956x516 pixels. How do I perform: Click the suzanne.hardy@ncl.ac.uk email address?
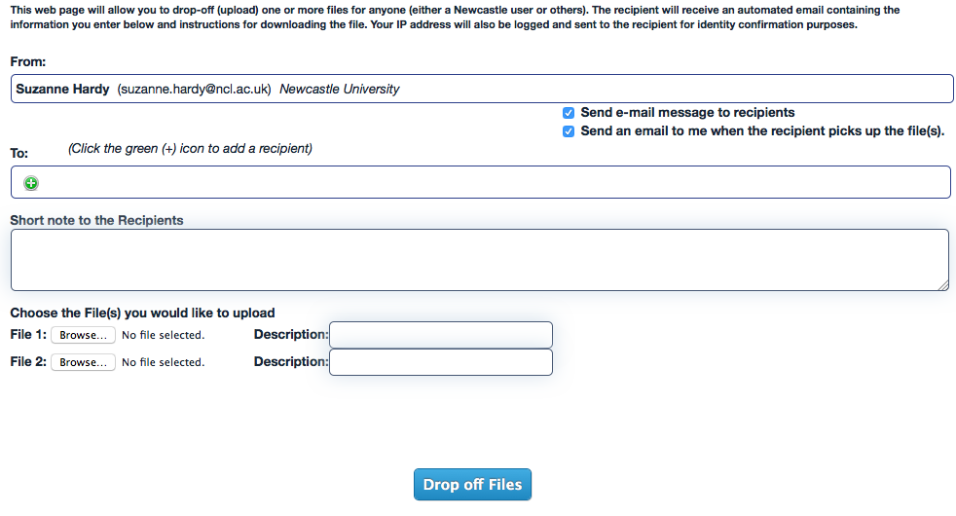tap(194, 89)
